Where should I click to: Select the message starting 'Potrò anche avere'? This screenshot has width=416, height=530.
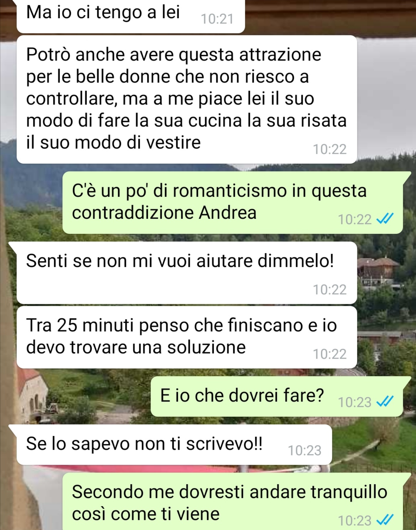pos(187,100)
